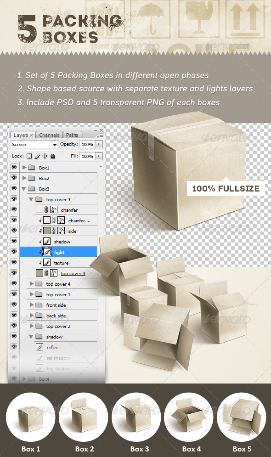Viewport: 271px width, 457px height.
Task: Click the front side folder icon
Action: (39, 305)
